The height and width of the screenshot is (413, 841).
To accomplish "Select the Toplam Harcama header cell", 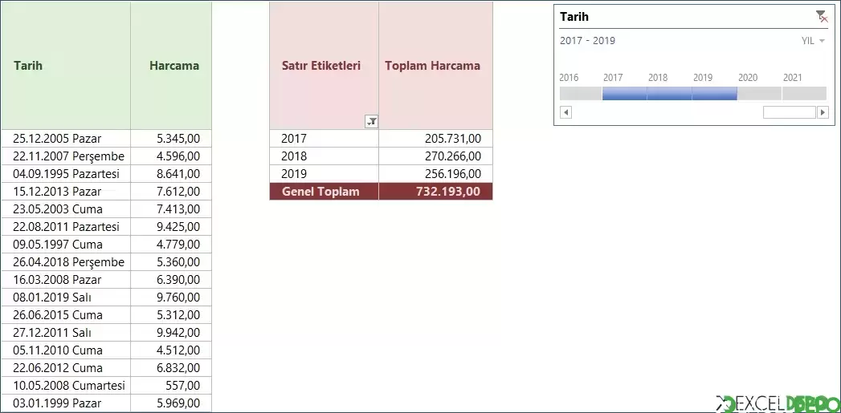I will coord(435,65).
